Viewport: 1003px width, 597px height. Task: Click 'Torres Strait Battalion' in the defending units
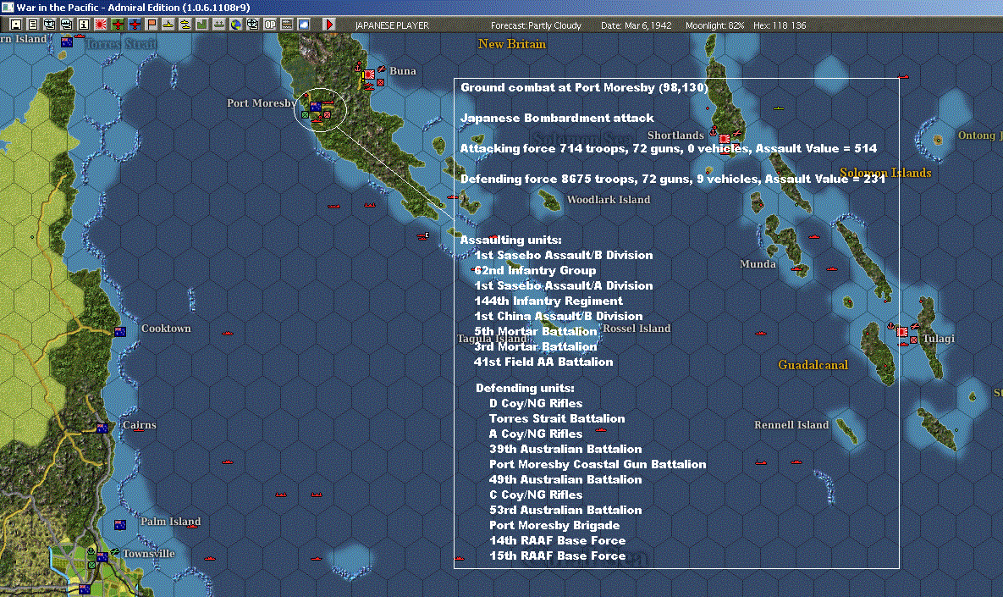[557, 418]
